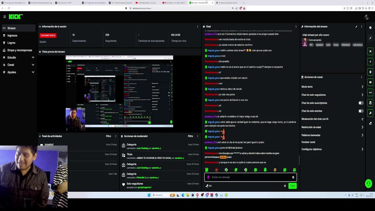This screenshot has height=211, width=375.
Task: Click channel points infinity icon
Action: [x=209, y=186]
